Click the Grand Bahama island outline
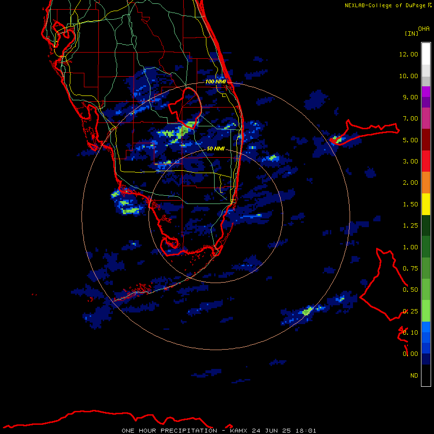Image resolution: width=434 pixels, height=434 pixels. pyautogui.click(x=365, y=132)
